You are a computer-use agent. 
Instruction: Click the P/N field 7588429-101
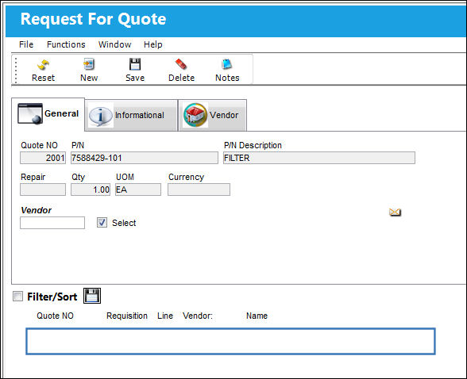click(x=145, y=158)
